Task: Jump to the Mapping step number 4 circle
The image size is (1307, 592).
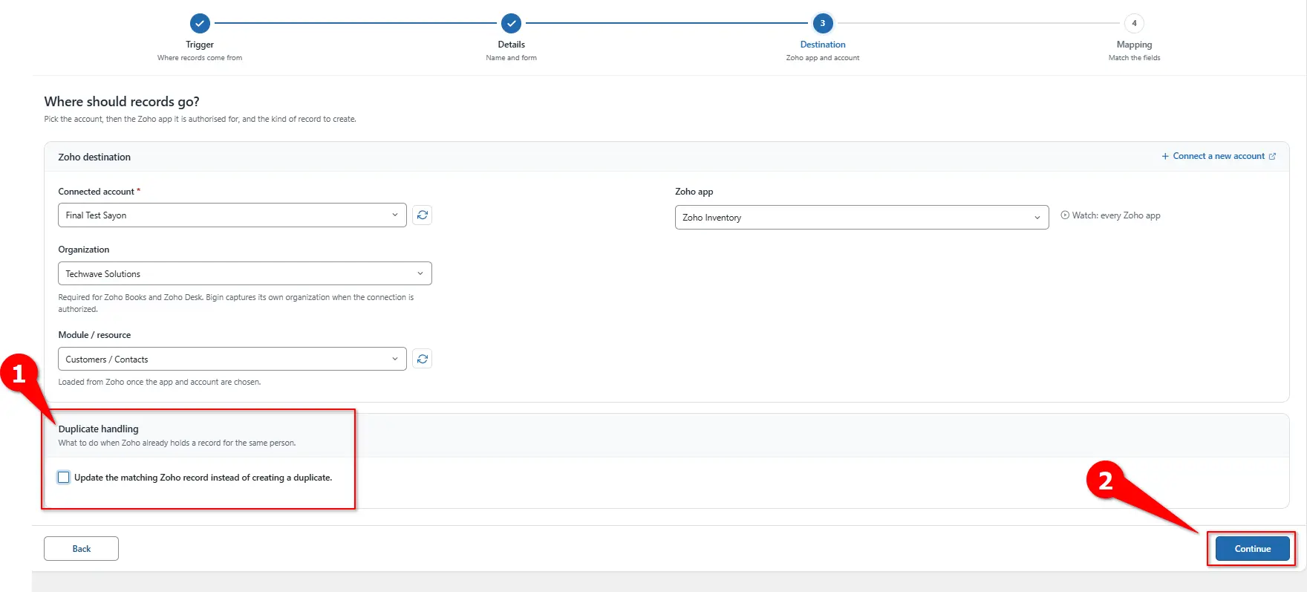Action: [x=1134, y=24]
